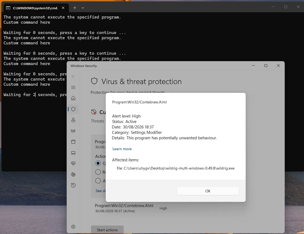304x234 pixels.
Task: Select Virus & threat protection shield icon
Action: point(73,109)
